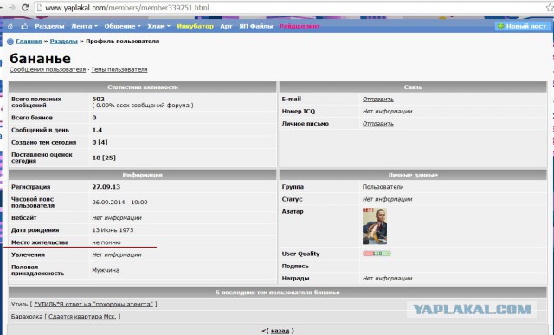Open the Сдается квартира Мск topic

pos(82,317)
